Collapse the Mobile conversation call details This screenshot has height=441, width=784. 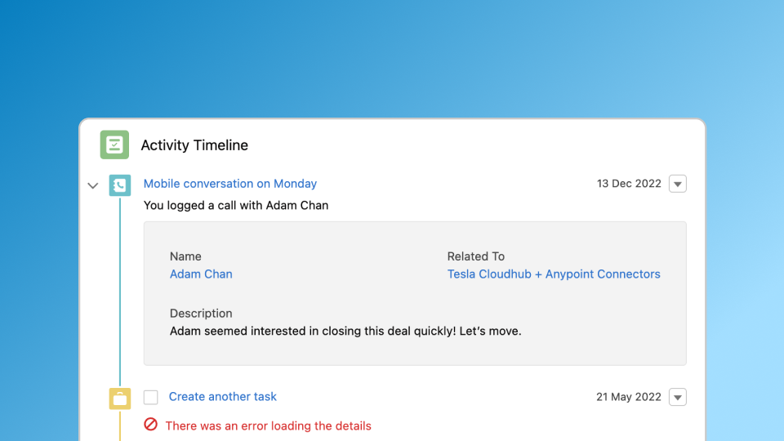tap(92, 185)
